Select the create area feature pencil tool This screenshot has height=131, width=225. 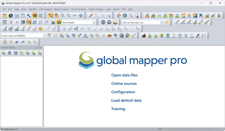195,22
